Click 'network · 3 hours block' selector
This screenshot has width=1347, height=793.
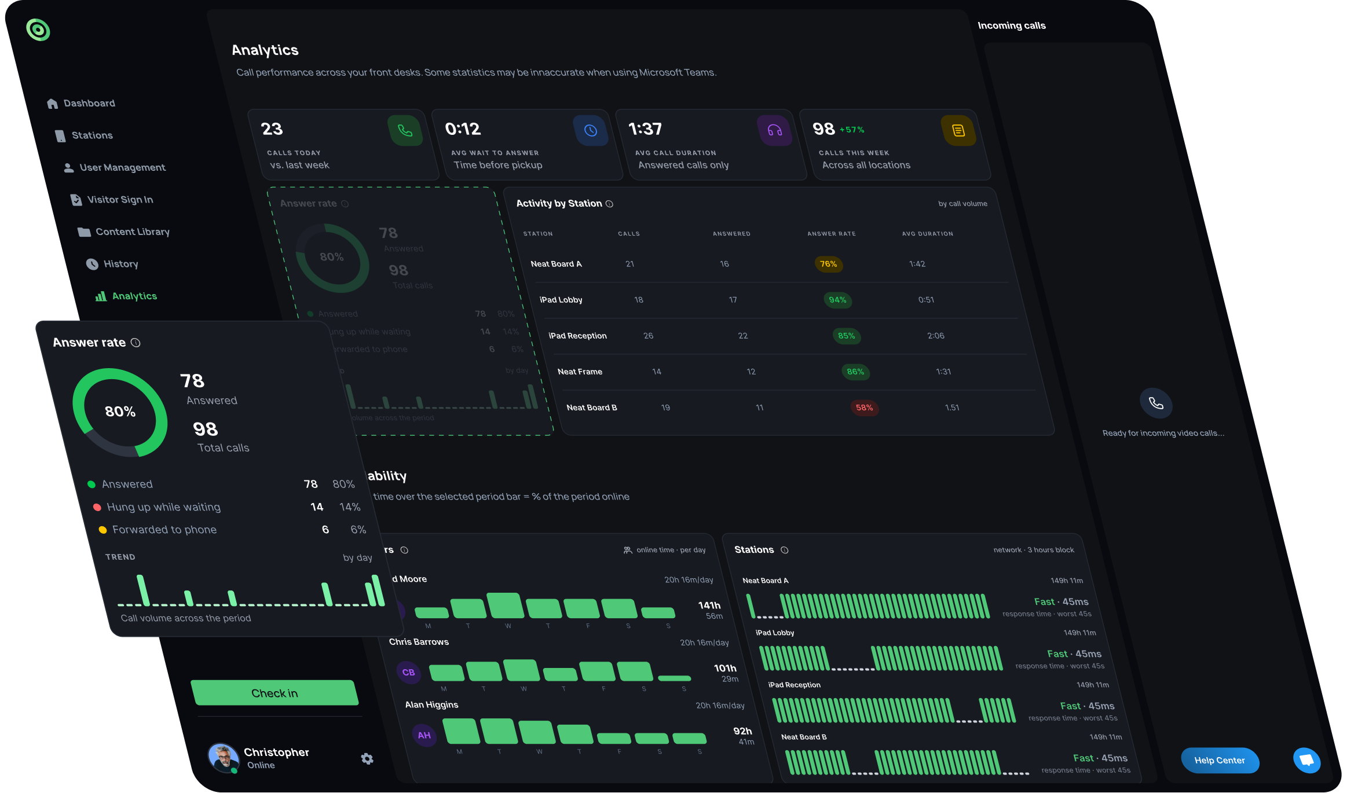point(1034,550)
